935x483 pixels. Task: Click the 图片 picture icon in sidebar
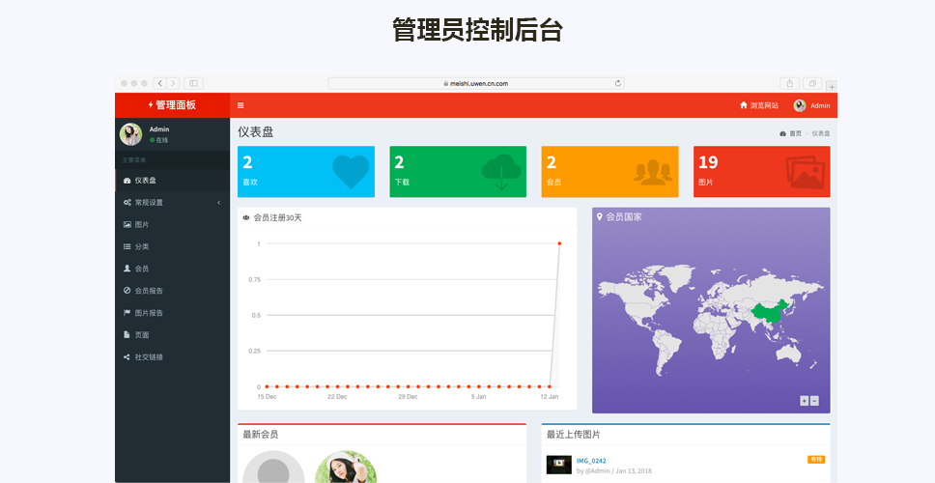pyautogui.click(x=127, y=224)
